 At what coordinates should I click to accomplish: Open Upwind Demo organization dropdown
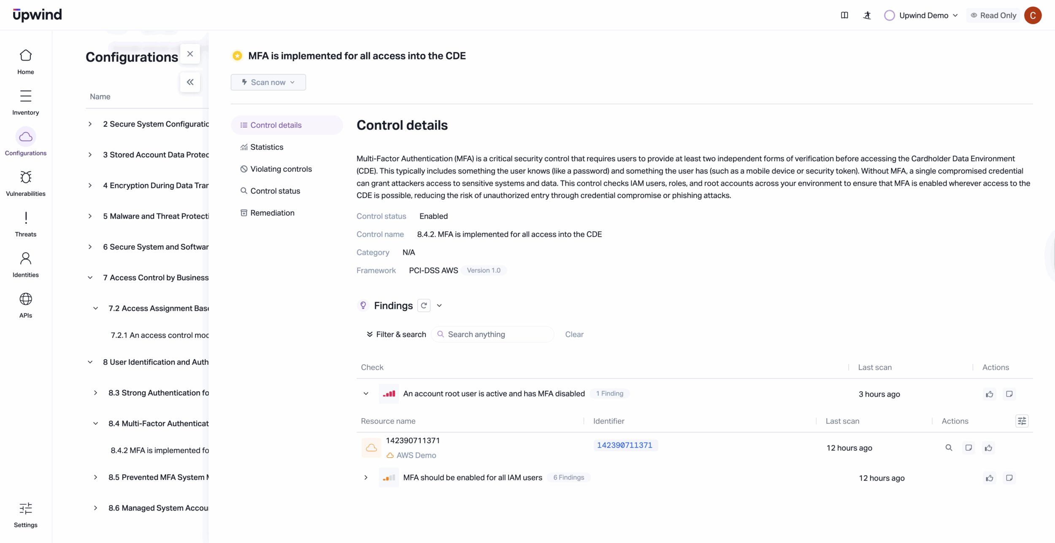click(923, 16)
